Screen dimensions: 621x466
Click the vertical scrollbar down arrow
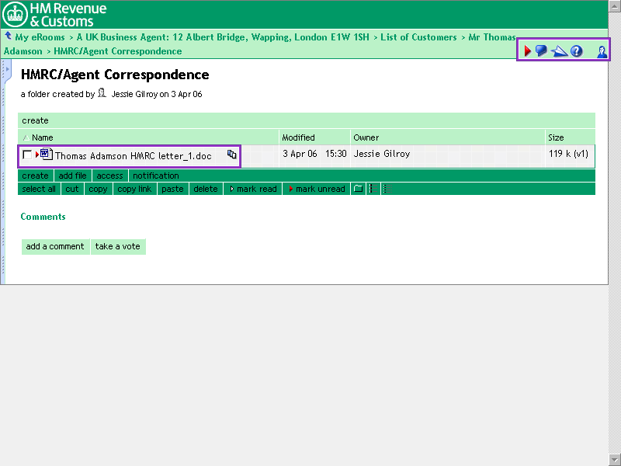614,459
